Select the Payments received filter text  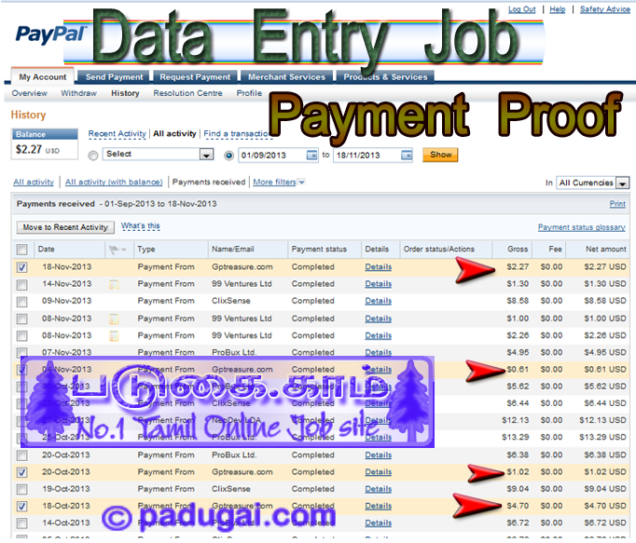(209, 183)
